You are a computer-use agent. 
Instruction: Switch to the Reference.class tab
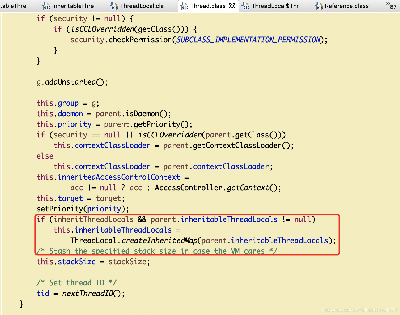347,6
